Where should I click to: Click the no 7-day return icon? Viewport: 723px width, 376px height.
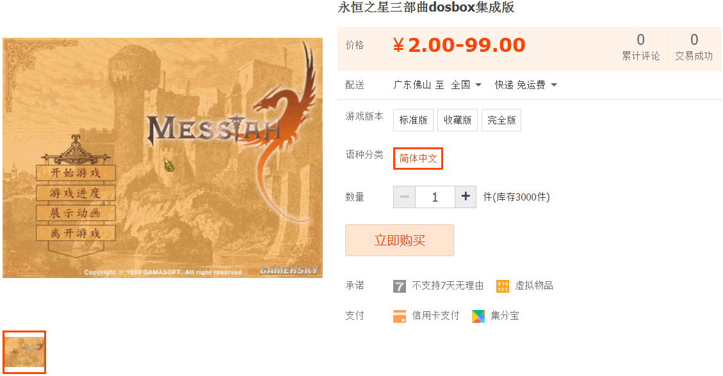tap(400, 286)
